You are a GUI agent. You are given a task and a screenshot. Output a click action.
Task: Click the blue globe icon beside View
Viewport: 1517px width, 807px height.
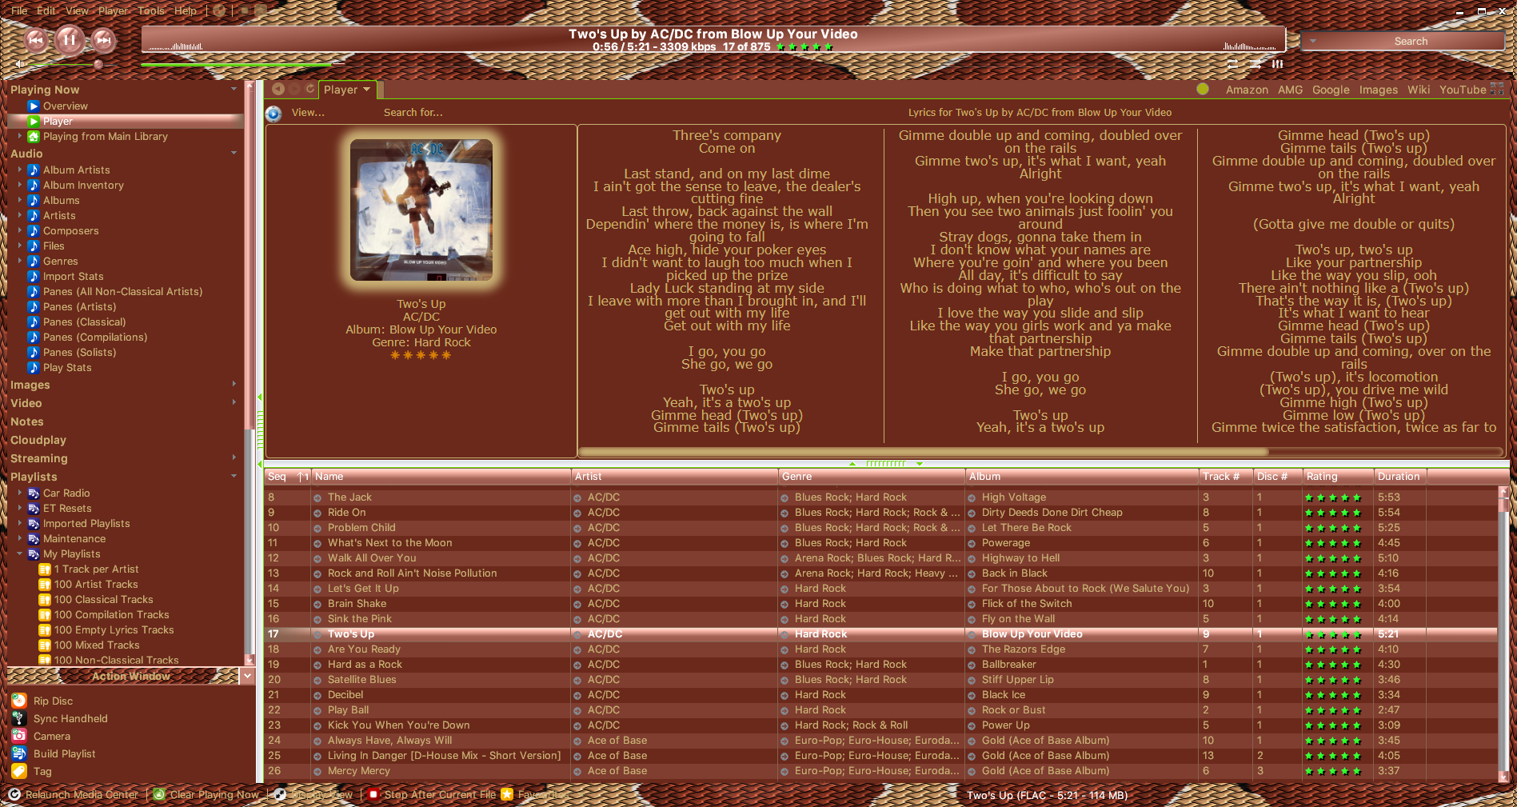tap(273, 114)
